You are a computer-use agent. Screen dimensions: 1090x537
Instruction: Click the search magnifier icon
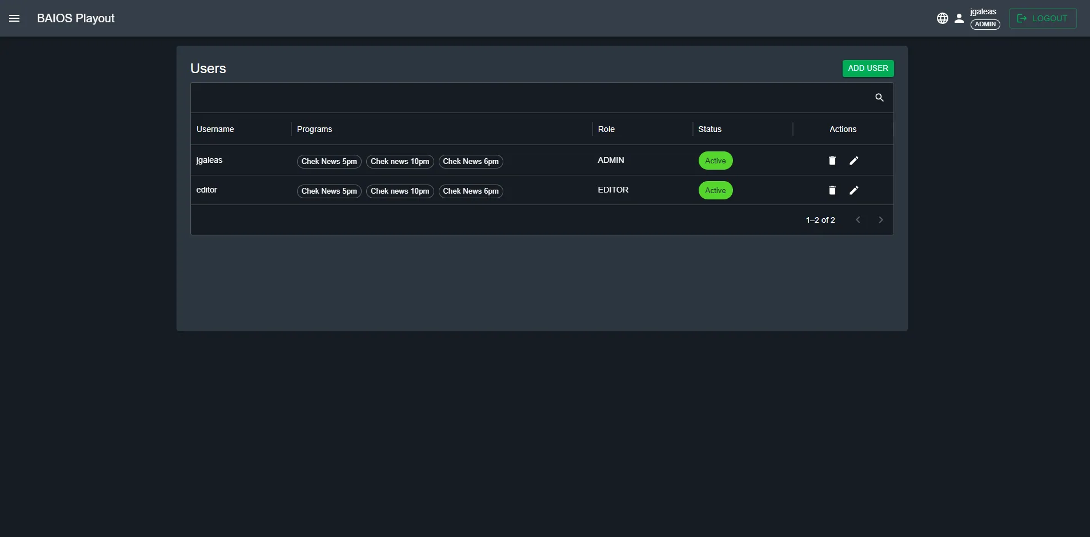(880, 98)
